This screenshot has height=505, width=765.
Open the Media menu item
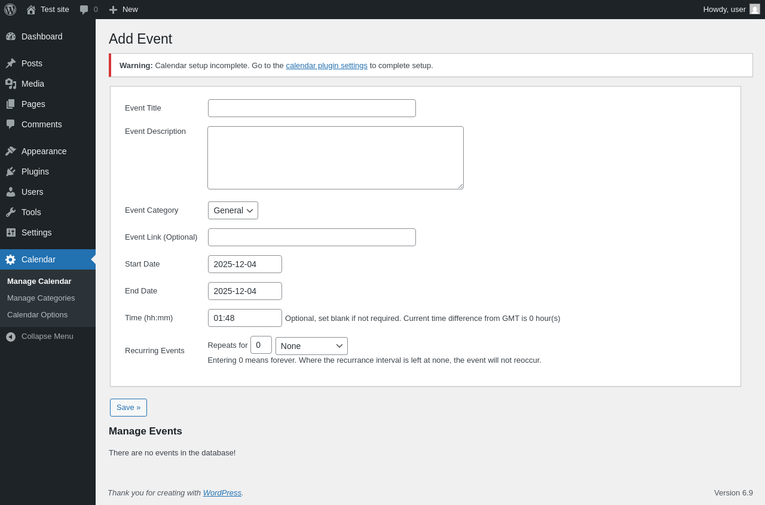coord(48,84)
